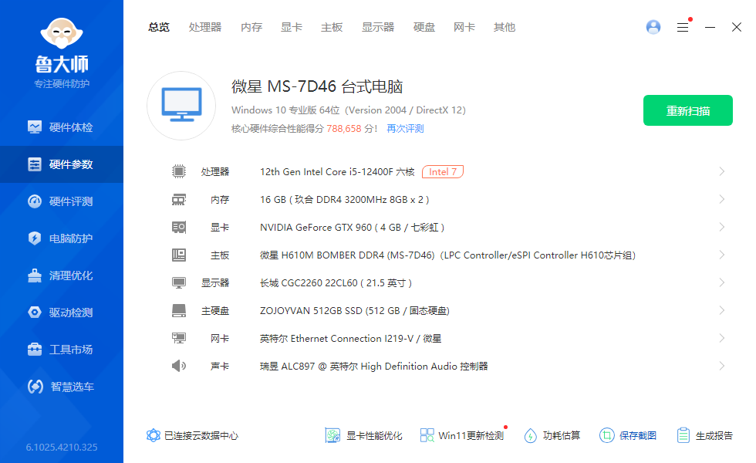Click the sound card speaker icon
Image resolution: width=756 pixels, height=463 pixels.
(x=179, y=366)
